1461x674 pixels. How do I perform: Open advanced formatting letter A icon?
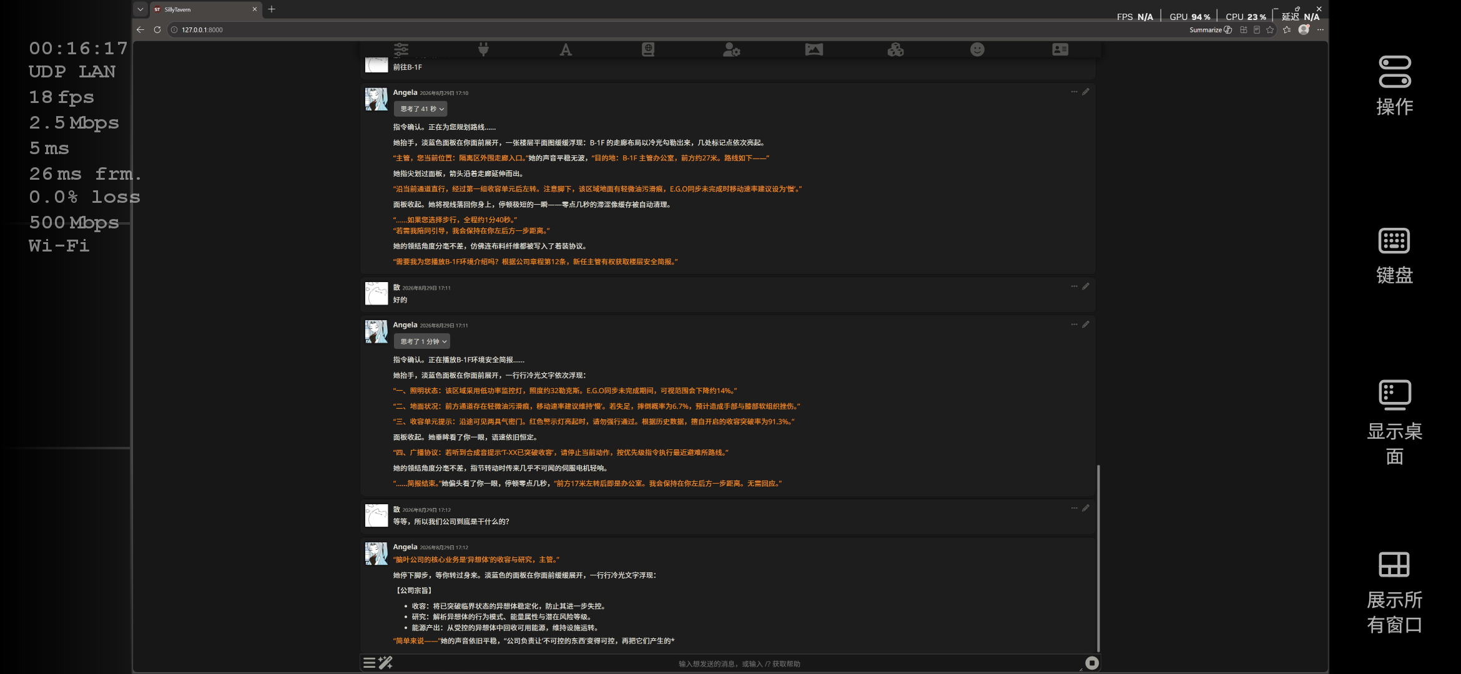[x=566, y=49]
